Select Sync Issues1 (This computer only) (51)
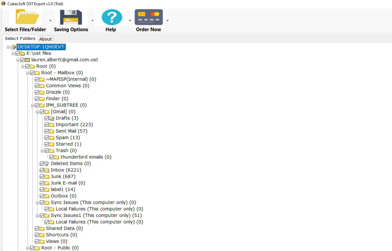The image size is (392, 251). tap(96, 215)
